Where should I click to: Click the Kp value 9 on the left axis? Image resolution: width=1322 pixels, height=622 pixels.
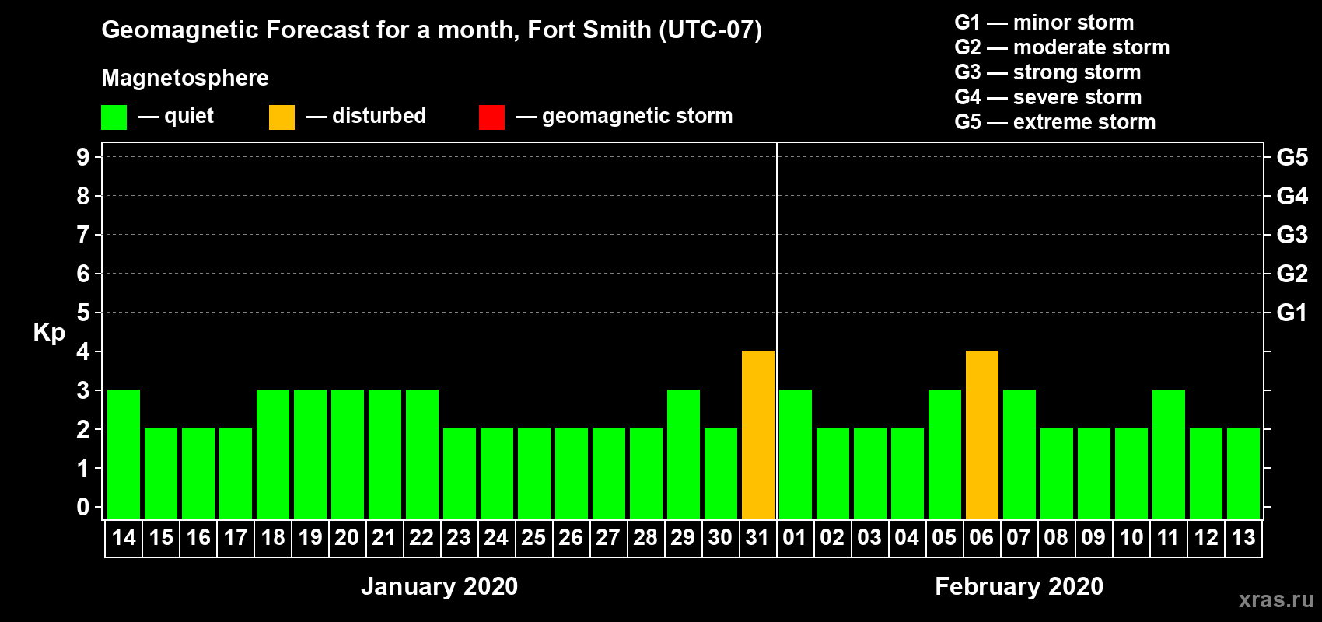point(83,157)
